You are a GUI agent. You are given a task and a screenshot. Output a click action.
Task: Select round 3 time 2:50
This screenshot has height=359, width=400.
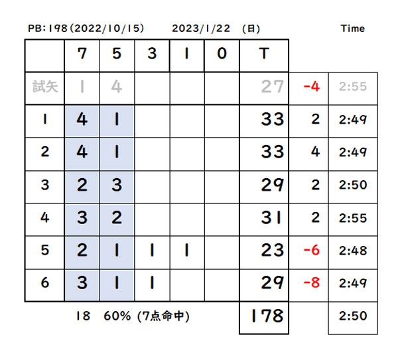pos(353,187)
